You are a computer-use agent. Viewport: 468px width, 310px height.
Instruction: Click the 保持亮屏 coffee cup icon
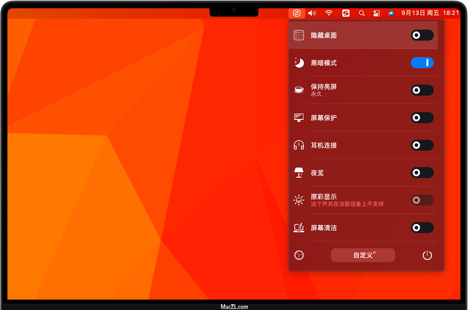(x=299, y=90)
